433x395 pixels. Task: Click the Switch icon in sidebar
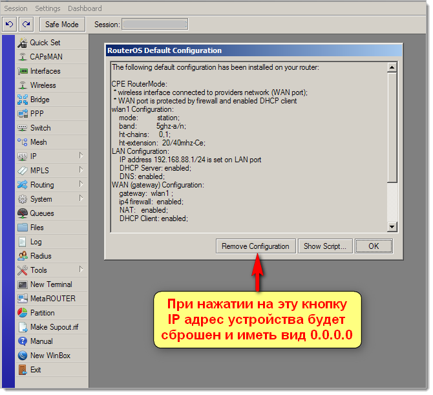point(23,128)
